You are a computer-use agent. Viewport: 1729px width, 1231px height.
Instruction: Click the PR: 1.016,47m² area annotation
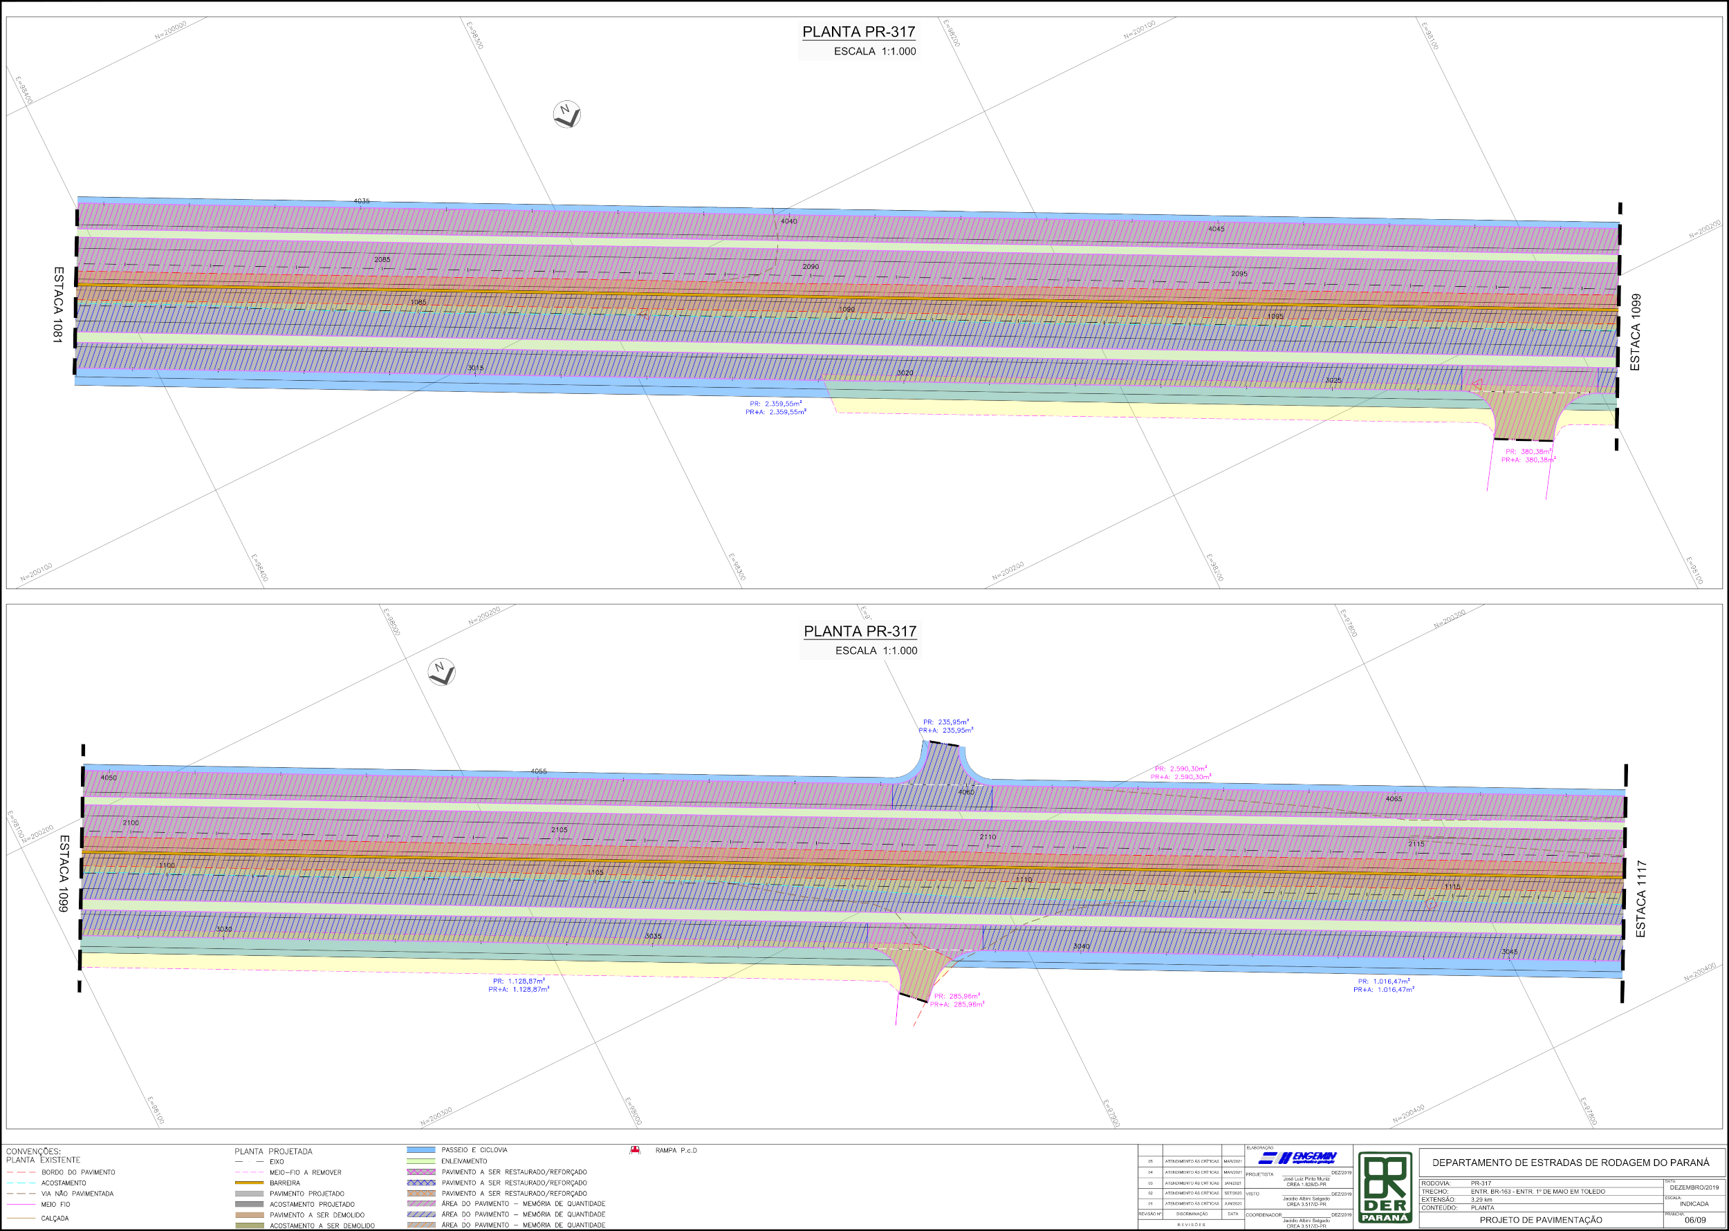pyautogui.click(x=1383, y=981)
